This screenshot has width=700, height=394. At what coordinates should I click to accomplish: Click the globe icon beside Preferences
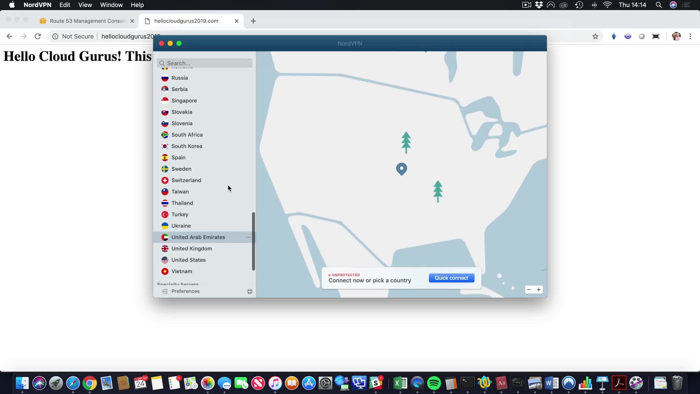(x=250, y=291)
